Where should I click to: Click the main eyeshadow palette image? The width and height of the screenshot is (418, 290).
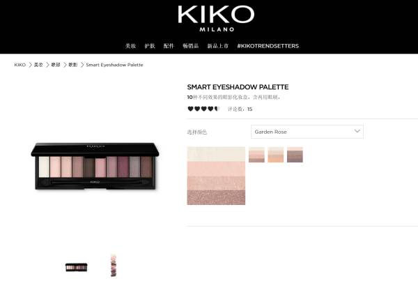tap(95, 166)
